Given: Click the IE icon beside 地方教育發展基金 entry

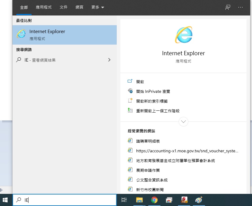Looking at the screenshot, I should tap(130, 160).
